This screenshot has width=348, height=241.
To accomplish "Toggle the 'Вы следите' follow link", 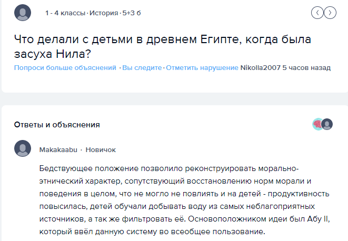I will [x=142, y=67].
